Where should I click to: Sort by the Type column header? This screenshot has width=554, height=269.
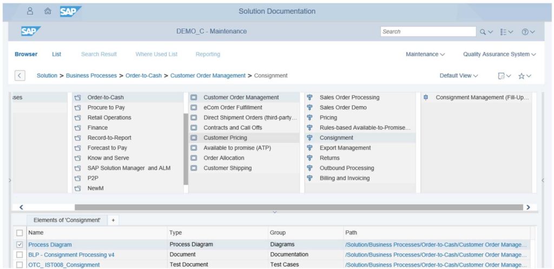tap(175, 233)
